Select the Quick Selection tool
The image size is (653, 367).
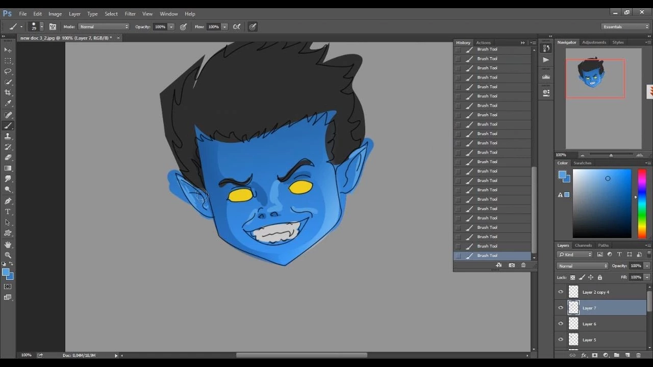(x=8, y=82)
